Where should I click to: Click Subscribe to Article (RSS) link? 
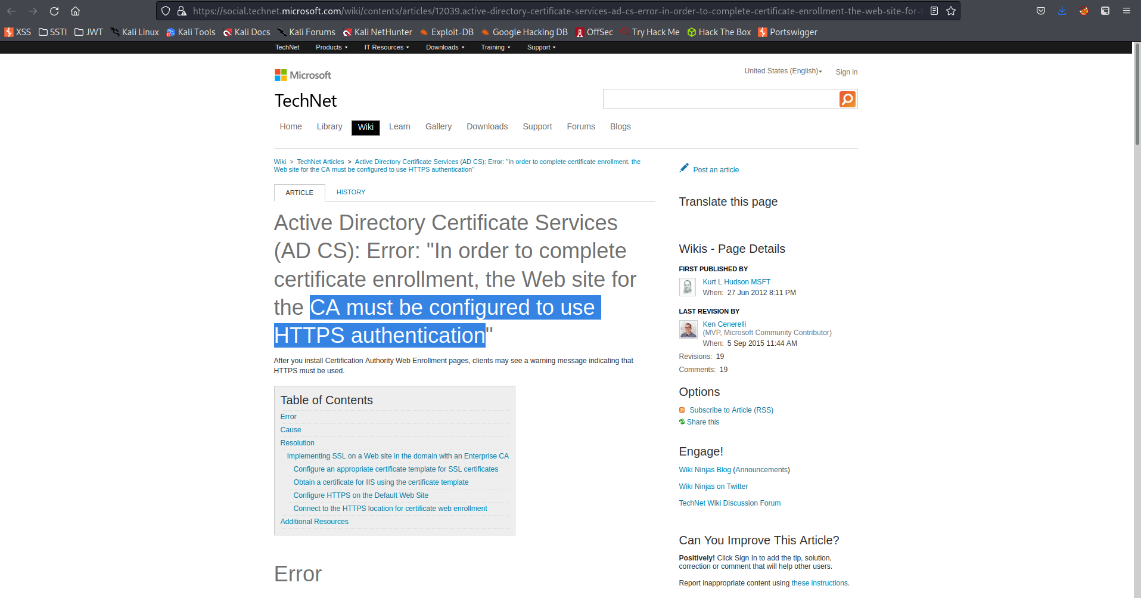click(732, 410)
